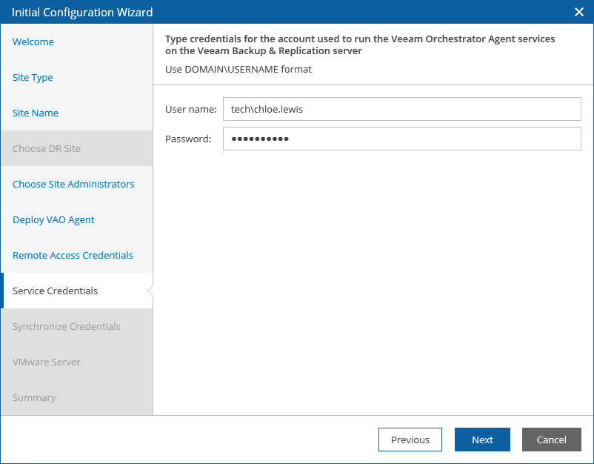Cancel the configuration wizard
The image size is (594, 464).
[x=552, y=440]
